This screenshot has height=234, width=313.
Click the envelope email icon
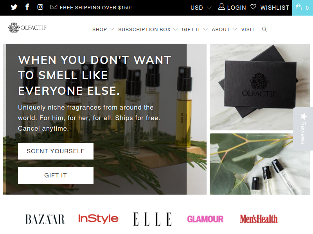[x=54, y=7]
